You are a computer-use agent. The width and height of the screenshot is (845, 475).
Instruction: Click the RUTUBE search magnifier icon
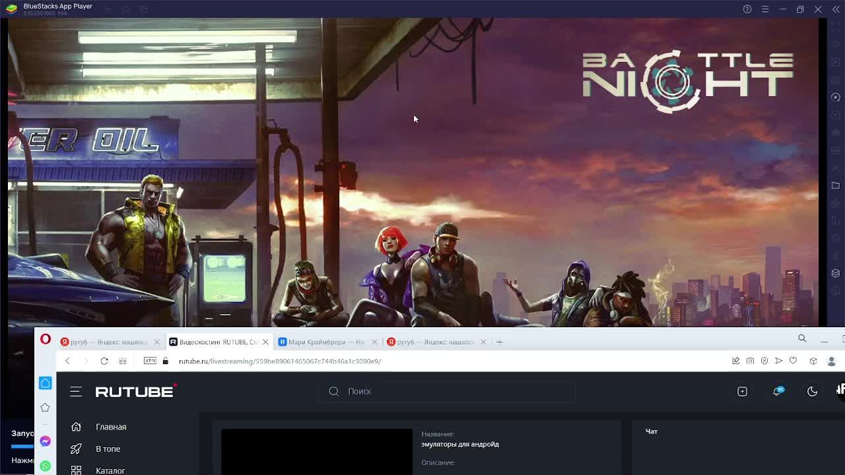tap(334, 391)
